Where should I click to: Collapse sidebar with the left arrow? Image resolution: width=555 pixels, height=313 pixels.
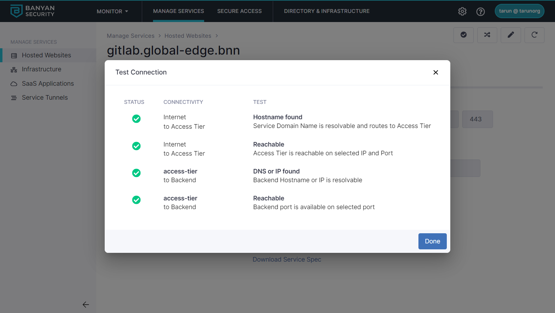(86, 305)
